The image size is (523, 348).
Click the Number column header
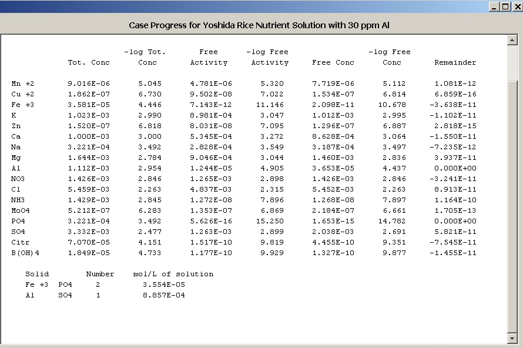[x=100, y=275]
